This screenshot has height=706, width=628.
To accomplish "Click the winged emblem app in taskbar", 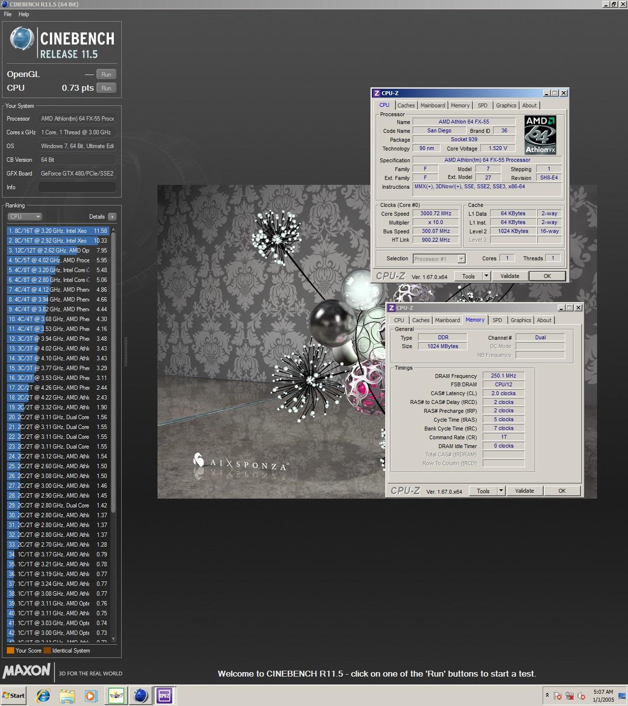I will coord(116,695).
